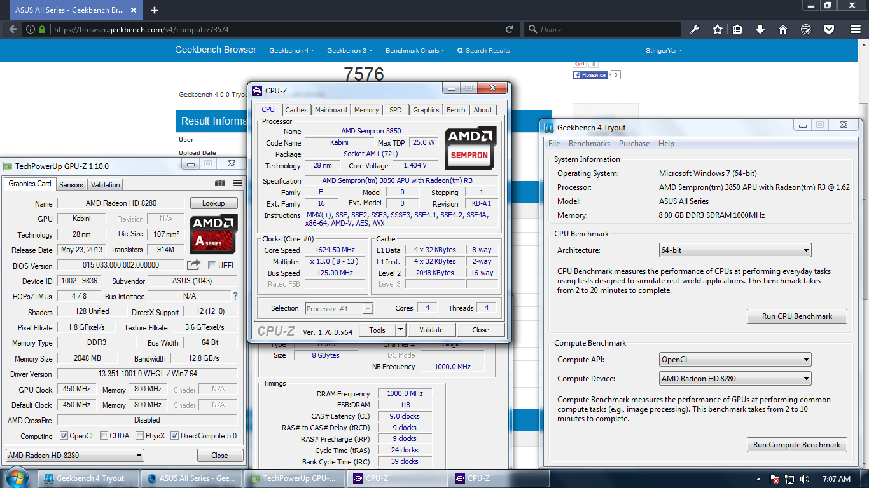Screen dimensions: 869x488
Task: Open the browser hamburger menu
Action: pyautogui.click(x=856, y=29)
